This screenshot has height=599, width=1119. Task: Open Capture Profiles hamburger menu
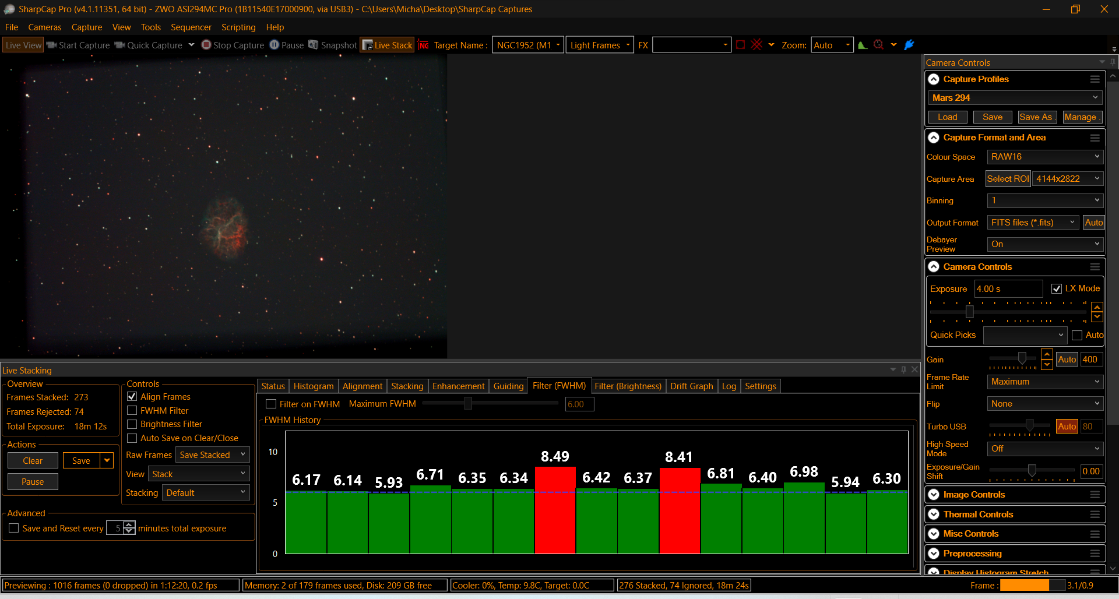pos(1095,79)
